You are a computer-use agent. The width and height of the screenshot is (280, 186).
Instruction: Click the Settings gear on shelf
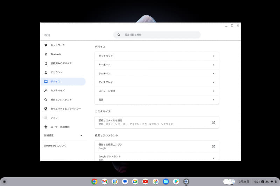pyautogui.click(x=186, y=181)
